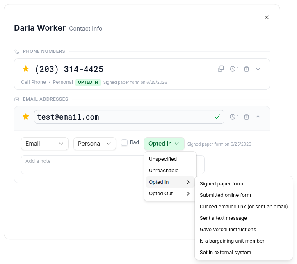Choose Unreachable status
Image resolution: width=297 pixels, height=264 pixels.
(170, 170)
